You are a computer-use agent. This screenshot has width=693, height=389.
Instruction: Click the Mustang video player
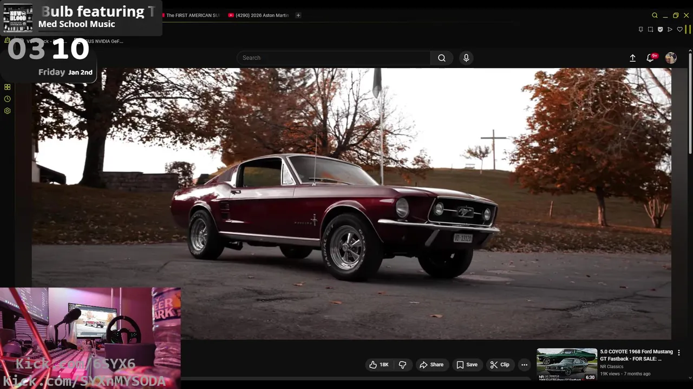[351, 204]
